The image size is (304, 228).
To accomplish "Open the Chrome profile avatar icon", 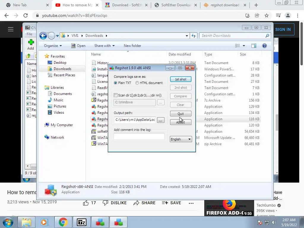I will pyautogui.click(x=288, y=15).
